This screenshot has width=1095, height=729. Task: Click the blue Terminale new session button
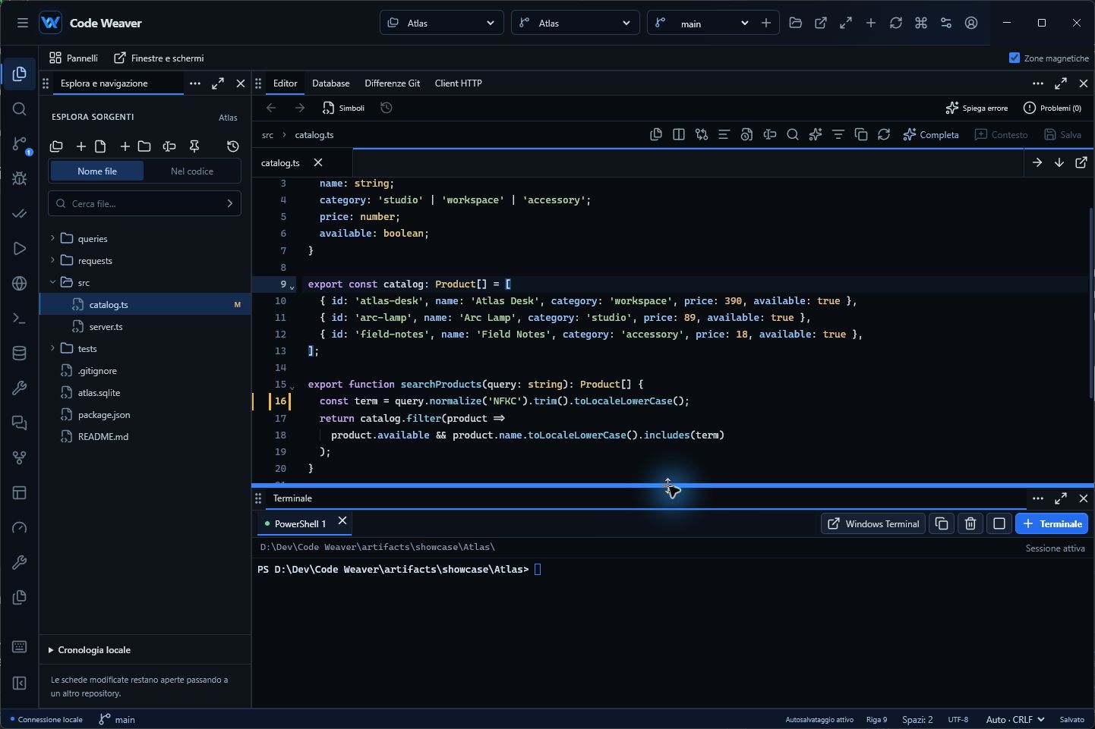(x=1052, y=523)
